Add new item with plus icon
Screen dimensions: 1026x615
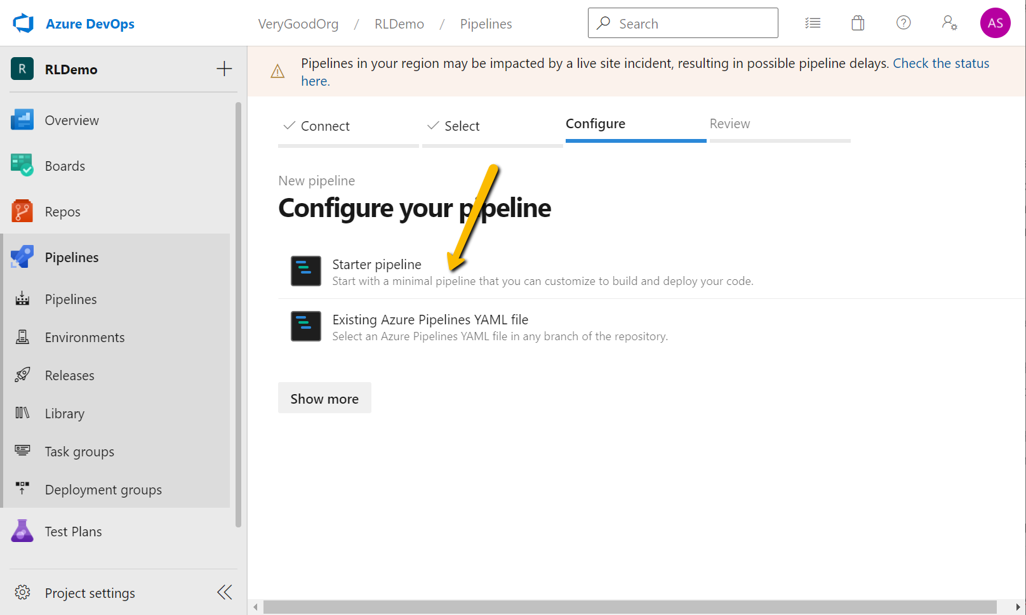click(224, 69)
